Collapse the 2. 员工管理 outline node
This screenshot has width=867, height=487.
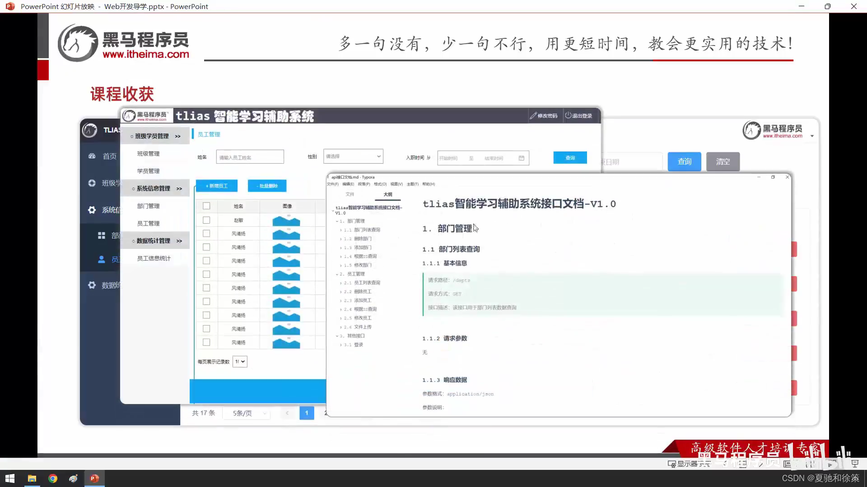click(x=337, y=274)
